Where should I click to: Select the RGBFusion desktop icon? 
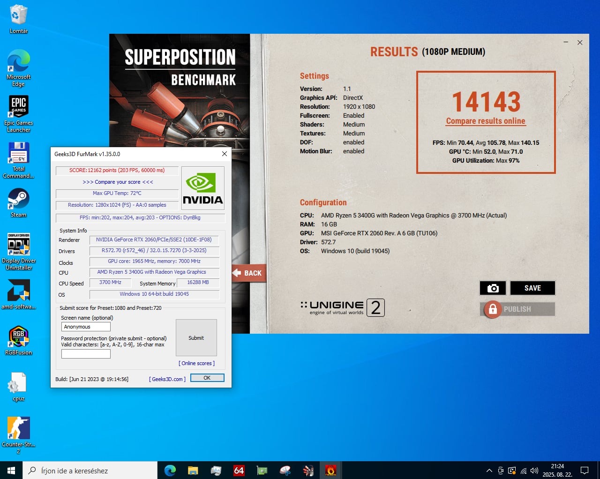coord(18,340)
